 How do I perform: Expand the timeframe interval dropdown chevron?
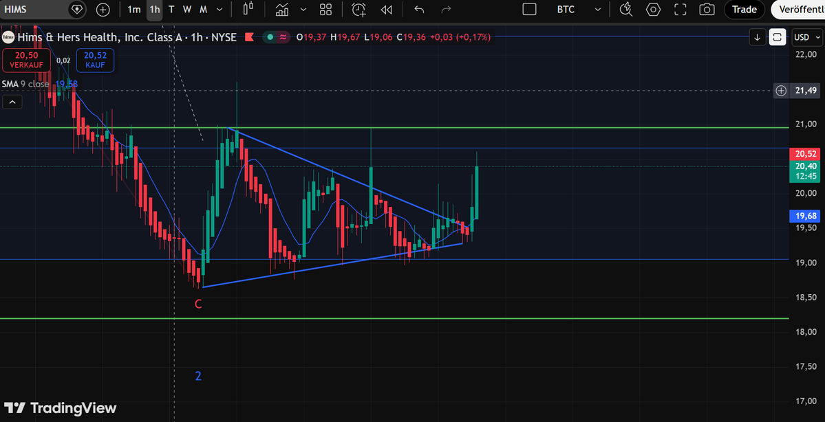point(219,10)
